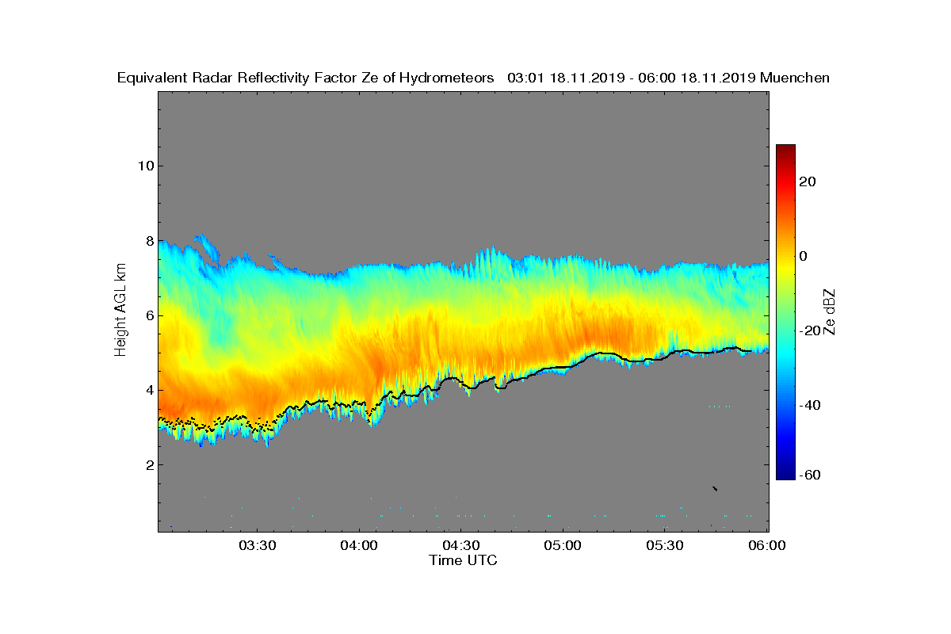Click the 06:00 time tick label
This screenshot has height=634, width=951.
(767, 546)
